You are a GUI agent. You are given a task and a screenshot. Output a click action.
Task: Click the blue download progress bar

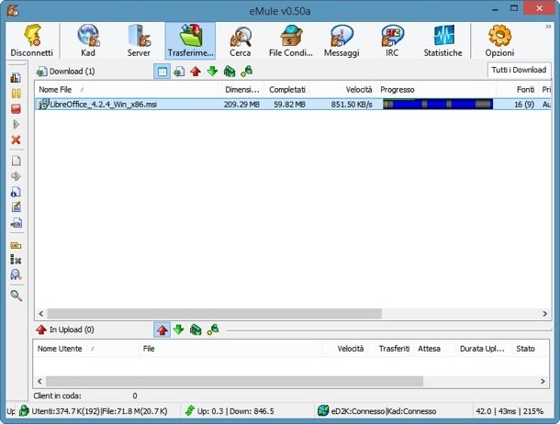click(438, 105)
